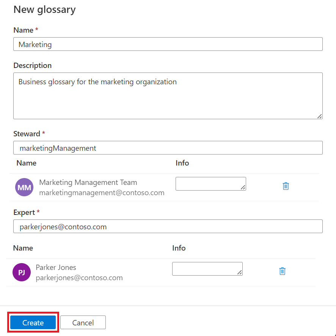Click the Info box for Marketing Management Team
The width and height of the screenshot is (336, 336).
[210, 183]
